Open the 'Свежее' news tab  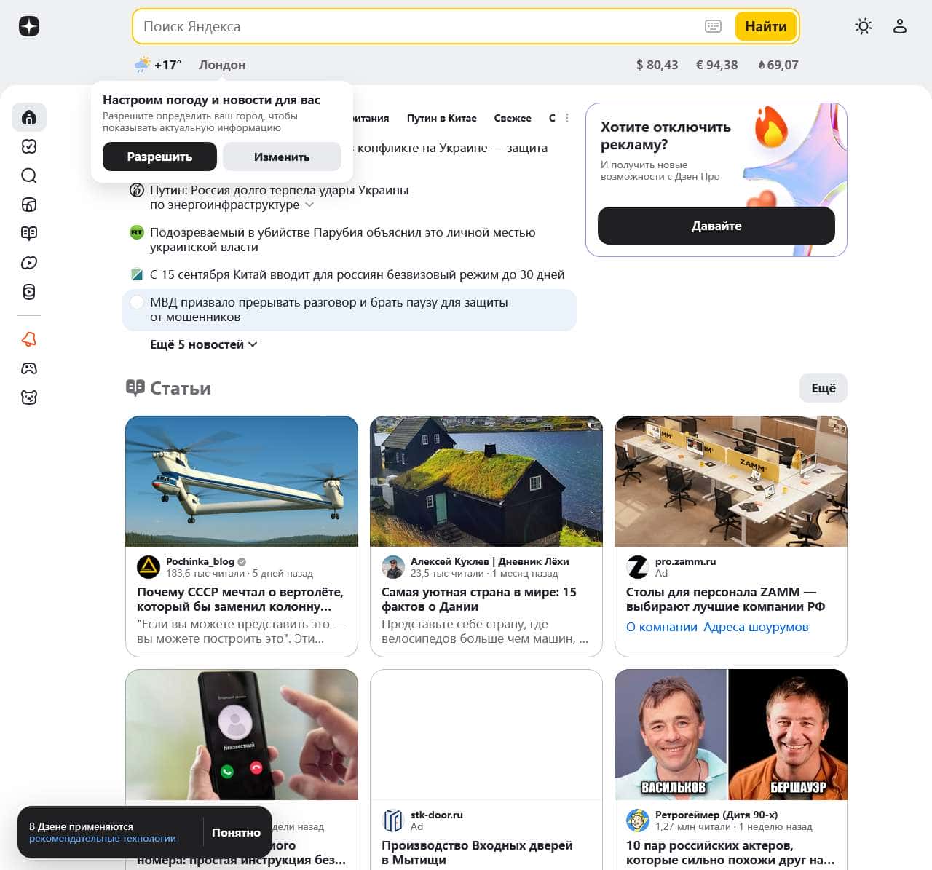click(513, 117)
